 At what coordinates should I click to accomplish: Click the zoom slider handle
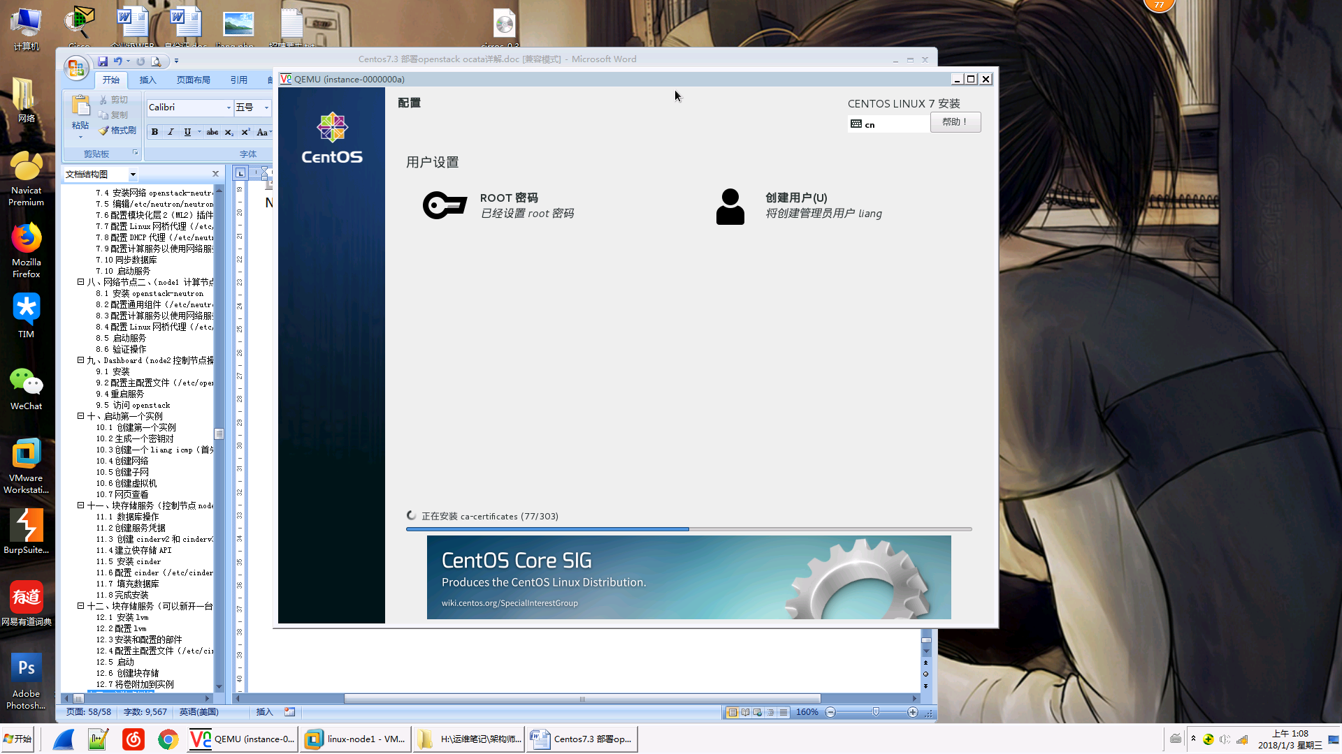(876, 712)
